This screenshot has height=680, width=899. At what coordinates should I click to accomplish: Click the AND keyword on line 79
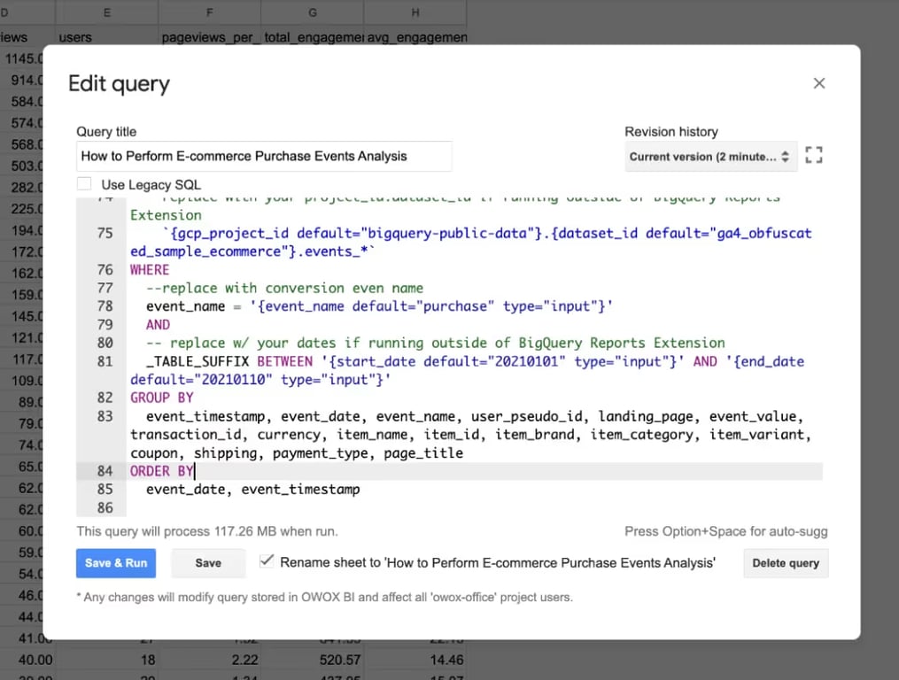pyautogui.click(x=158, y=325)
